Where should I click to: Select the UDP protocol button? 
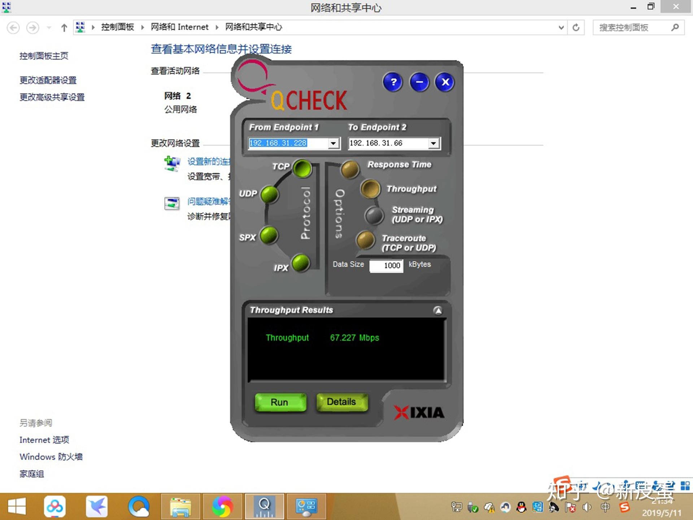click(x=269, y=194)
